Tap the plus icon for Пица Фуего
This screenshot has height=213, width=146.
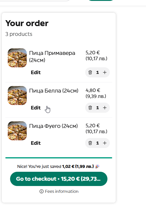point(105,143)
